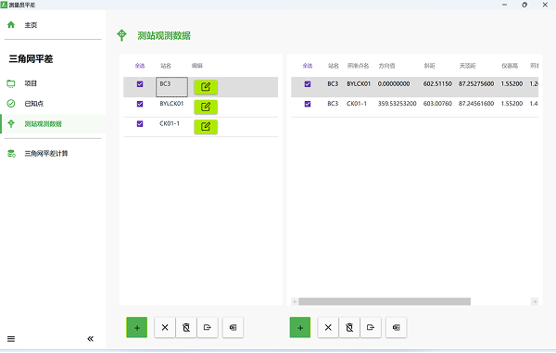Click 全选 link in the station list header
Viewport: 556px width, 353px height.
pyautogui.click(x=140, y=66)
